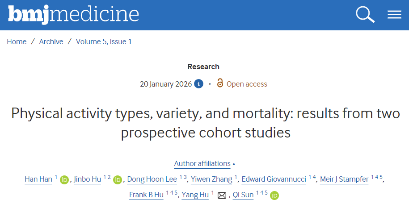Open Volume 5, Issue 1 breadcrumb
This screenshot has width=409, height=208.
click(104, 42)
